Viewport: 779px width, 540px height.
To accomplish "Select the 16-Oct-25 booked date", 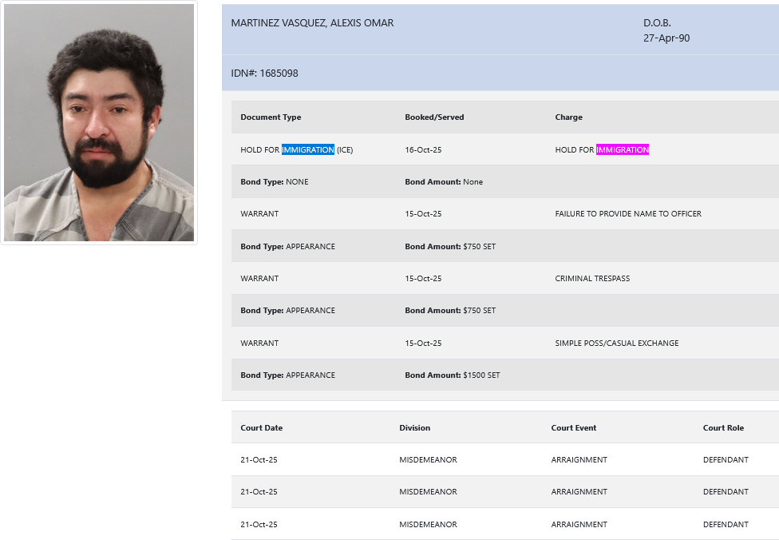I will click(x=423, y=150).
